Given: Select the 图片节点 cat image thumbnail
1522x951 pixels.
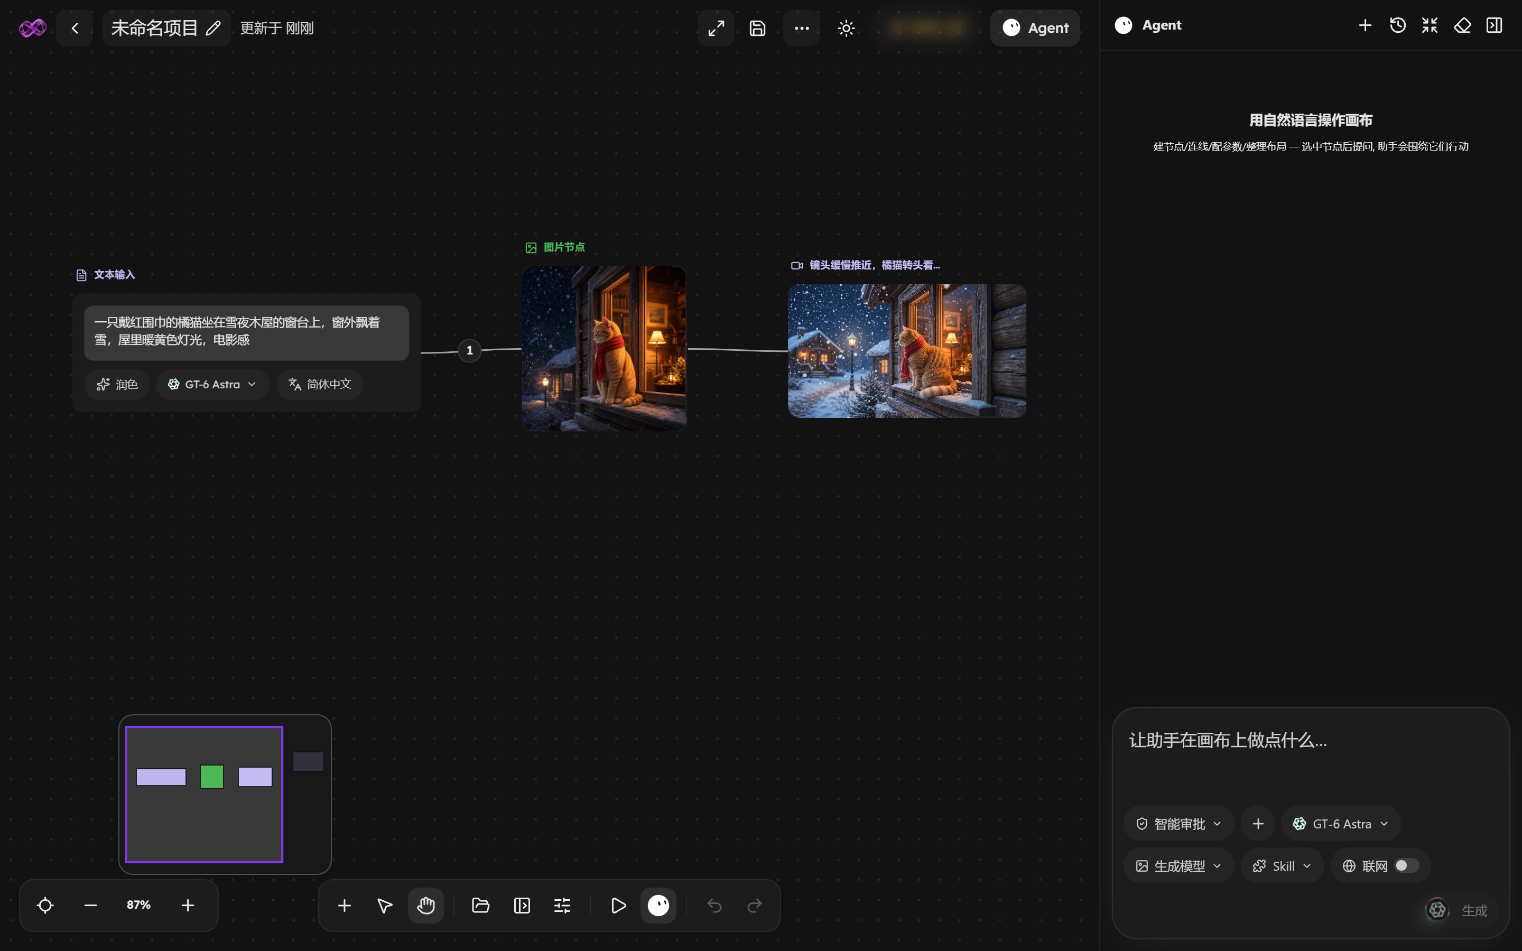Looking at the screenshot, I should coord(604,349).
